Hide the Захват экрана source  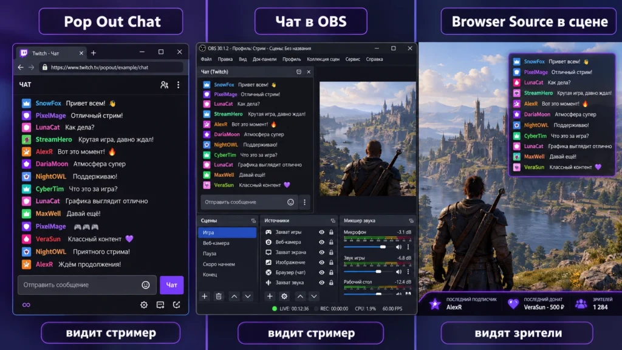click(321, 252)
